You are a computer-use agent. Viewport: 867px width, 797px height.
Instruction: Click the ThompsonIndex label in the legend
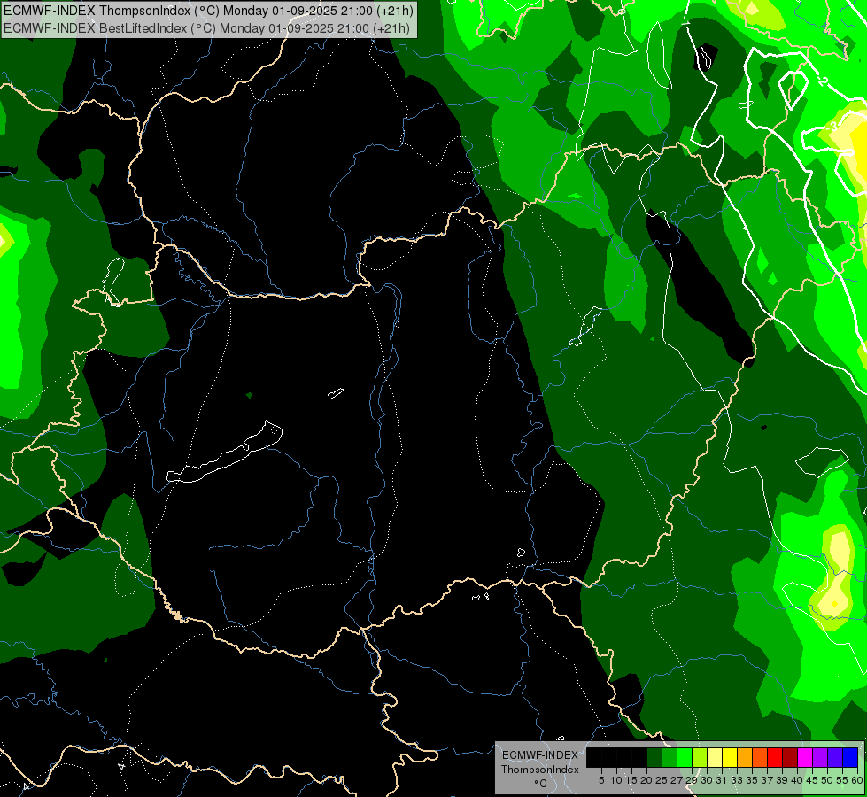coord(540,770)
